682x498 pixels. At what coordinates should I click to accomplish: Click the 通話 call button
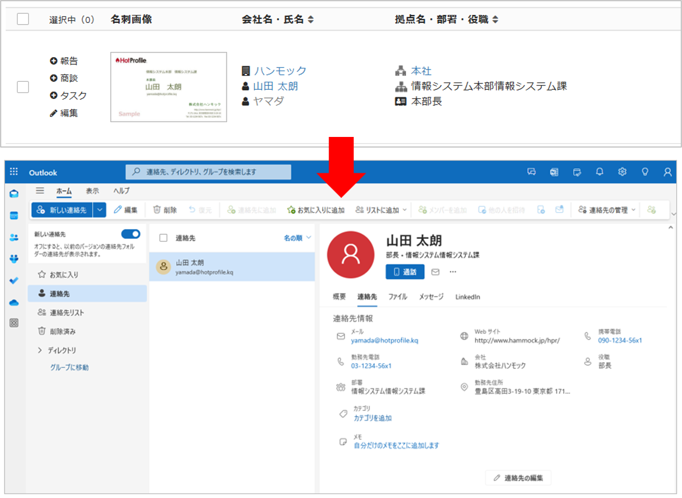click(x=405, y=272)
